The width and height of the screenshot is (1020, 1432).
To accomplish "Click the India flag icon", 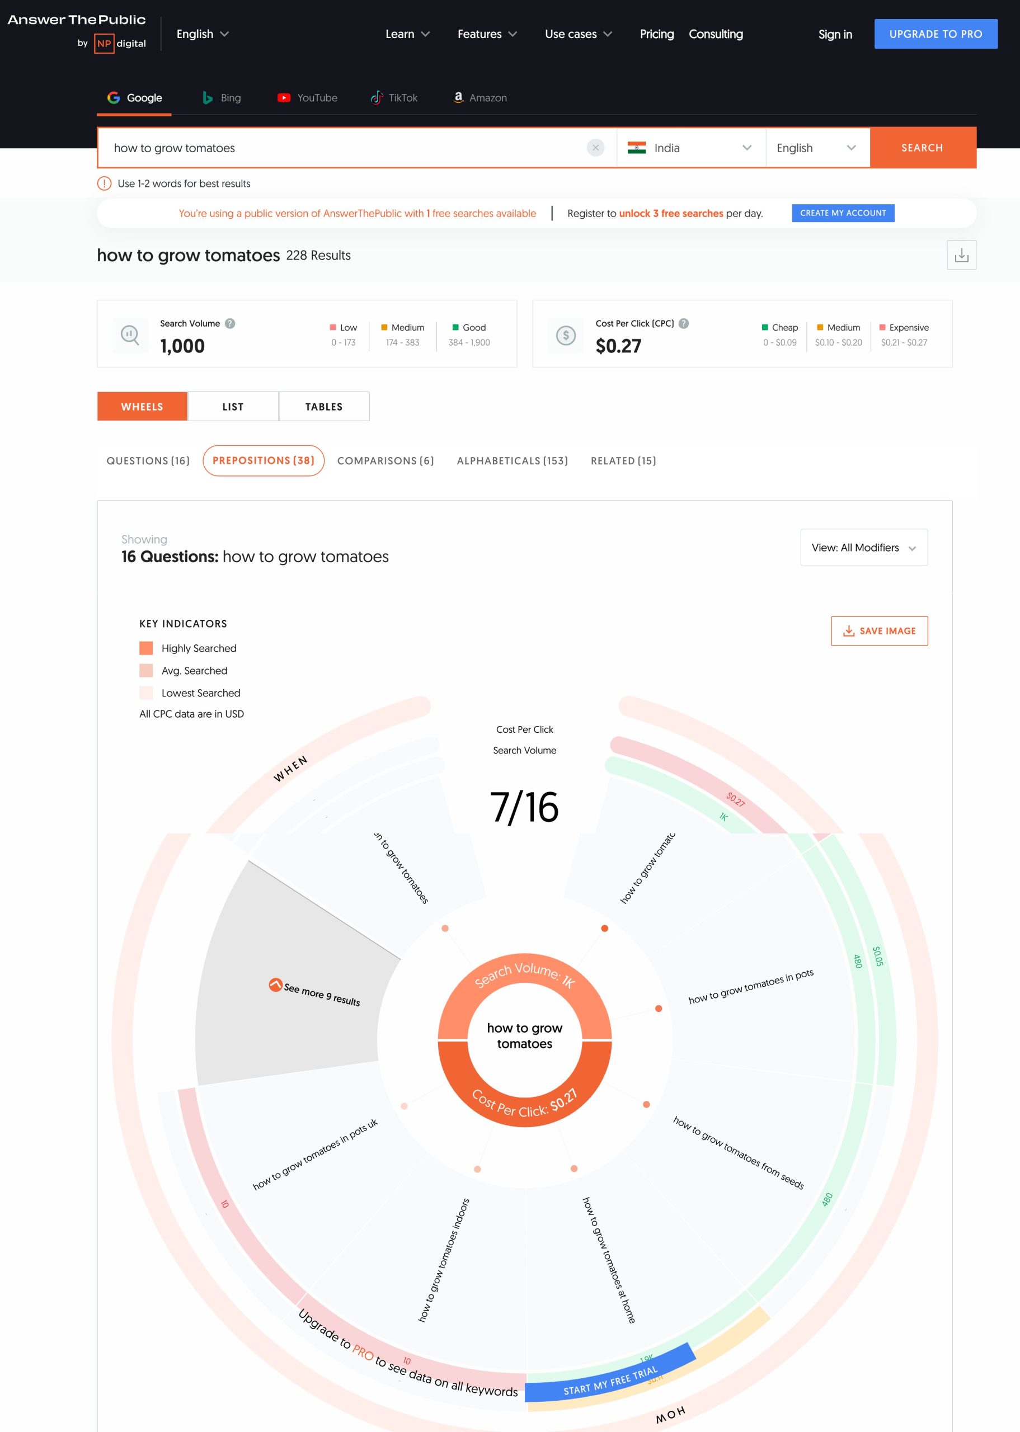I will pyautogui.click(x=636, y=148).
